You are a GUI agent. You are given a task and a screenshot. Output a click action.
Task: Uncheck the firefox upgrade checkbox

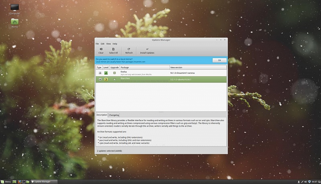[114, 73]
